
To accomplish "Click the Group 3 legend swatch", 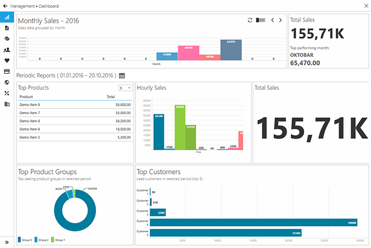I will (x=20, y=240).
